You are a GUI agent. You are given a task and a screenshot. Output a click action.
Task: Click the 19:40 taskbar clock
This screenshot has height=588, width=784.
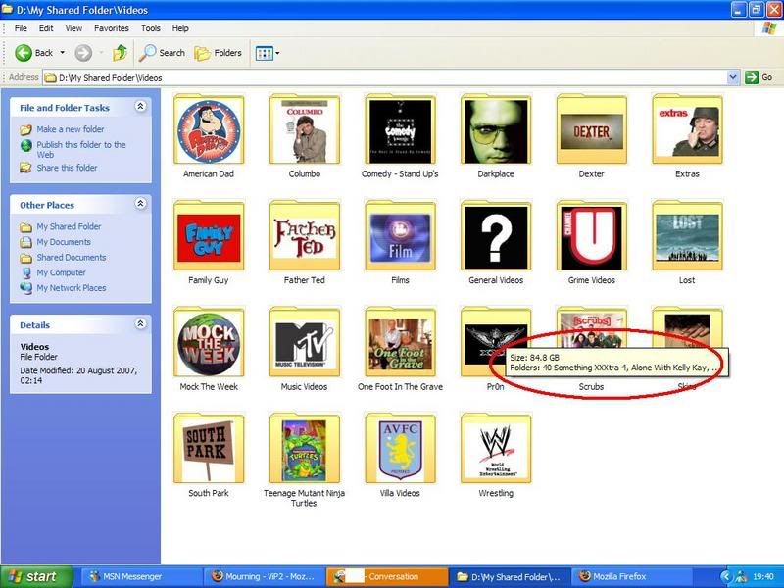coord(763,576)
